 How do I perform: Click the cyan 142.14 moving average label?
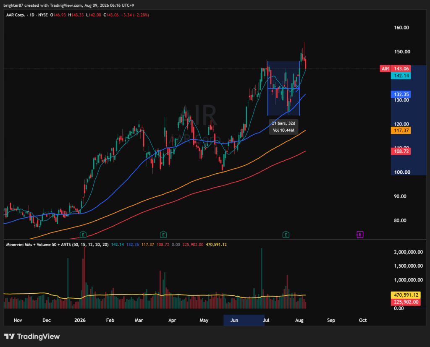coord(401,76)
